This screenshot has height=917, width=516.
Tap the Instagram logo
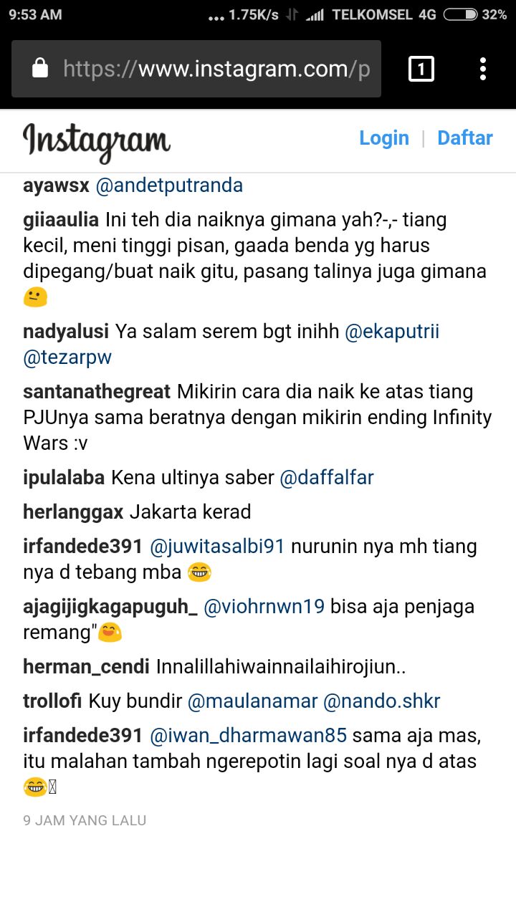[97, 141]
